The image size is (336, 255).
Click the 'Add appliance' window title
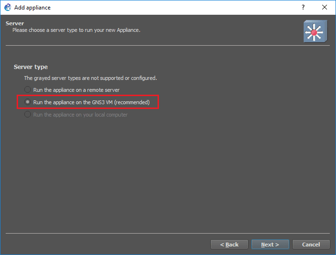coord(32,8)
